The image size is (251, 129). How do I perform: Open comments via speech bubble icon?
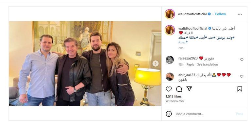pos(179,89)
